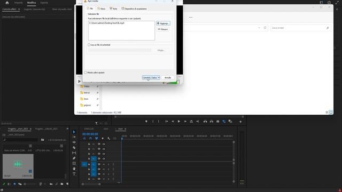Image resolution: width=342 pixels, height=192 pixels.
Task: Click the Aggiungi button
Action: 163,23
